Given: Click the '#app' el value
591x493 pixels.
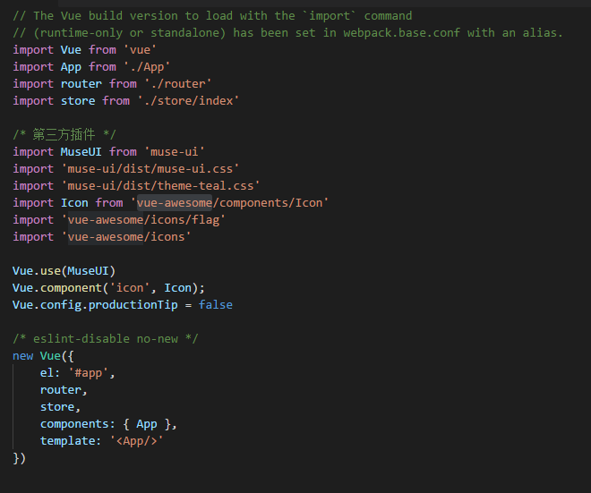Looking at the screenshot, I should coord(89,373).
